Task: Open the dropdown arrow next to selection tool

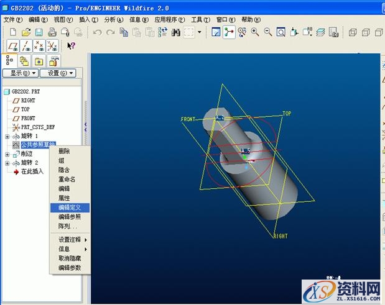Action: pyautogui.click(x=200, y=32)
